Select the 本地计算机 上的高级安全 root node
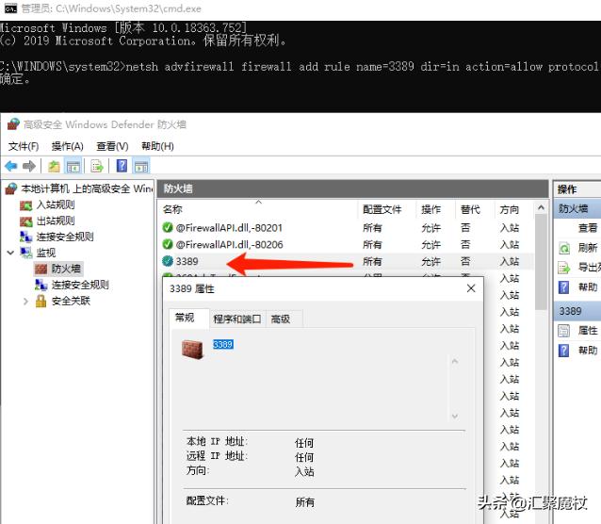The height and width of the screenshot is (524, 601). pyautogui.click(x=87, y=188)
